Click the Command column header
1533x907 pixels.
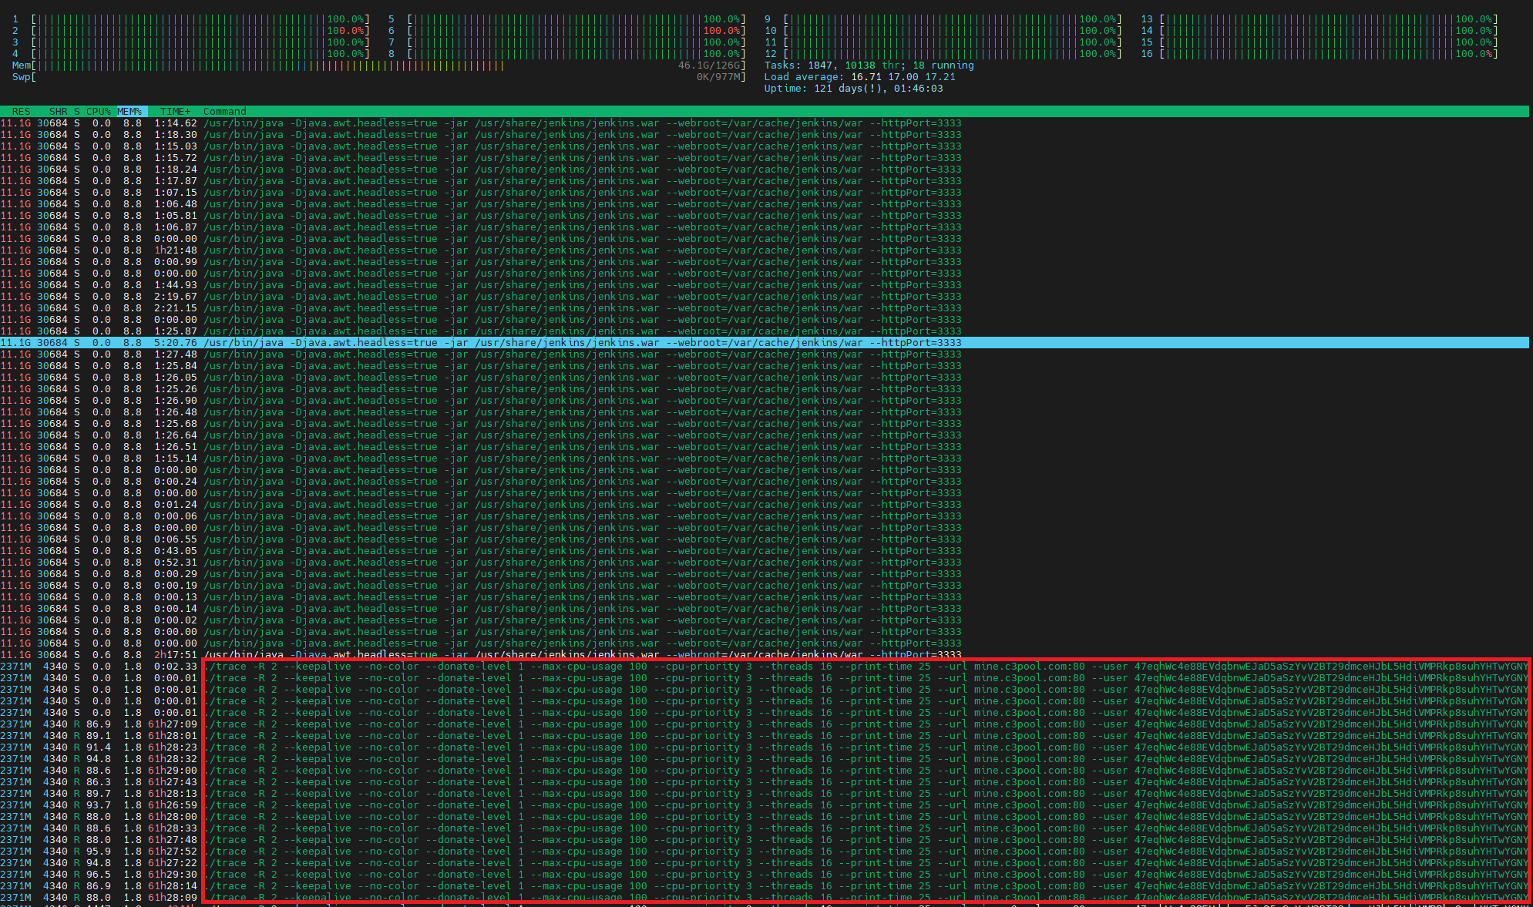click(x=224, y=112)
